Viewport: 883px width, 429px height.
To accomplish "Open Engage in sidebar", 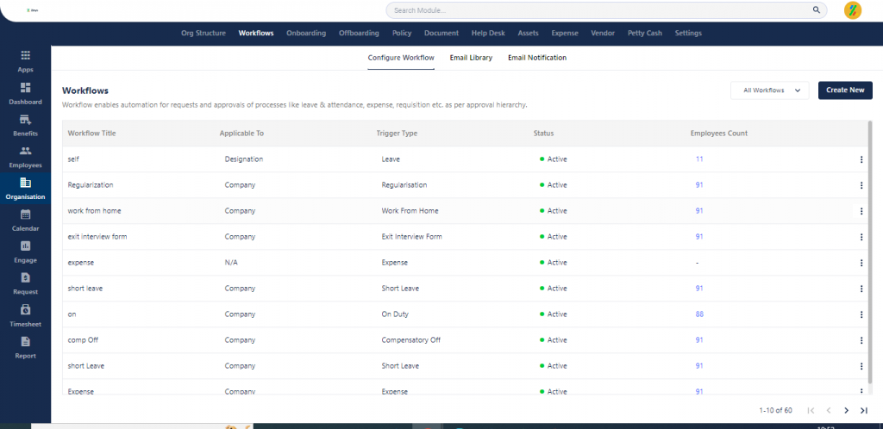I will [25, 252].
